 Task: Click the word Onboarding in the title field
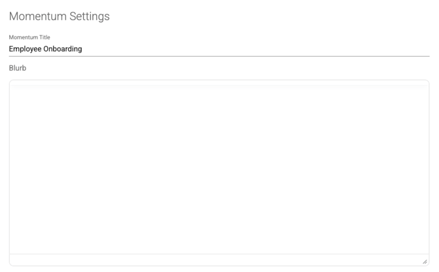tap(63, 49)
